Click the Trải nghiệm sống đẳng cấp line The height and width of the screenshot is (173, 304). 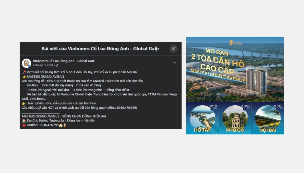tap(62, 103)
